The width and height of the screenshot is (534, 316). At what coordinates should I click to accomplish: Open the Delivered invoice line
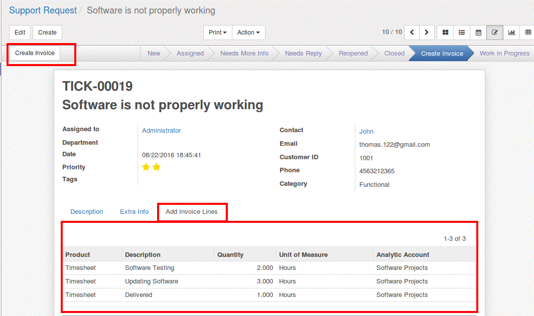pos(270,295)
